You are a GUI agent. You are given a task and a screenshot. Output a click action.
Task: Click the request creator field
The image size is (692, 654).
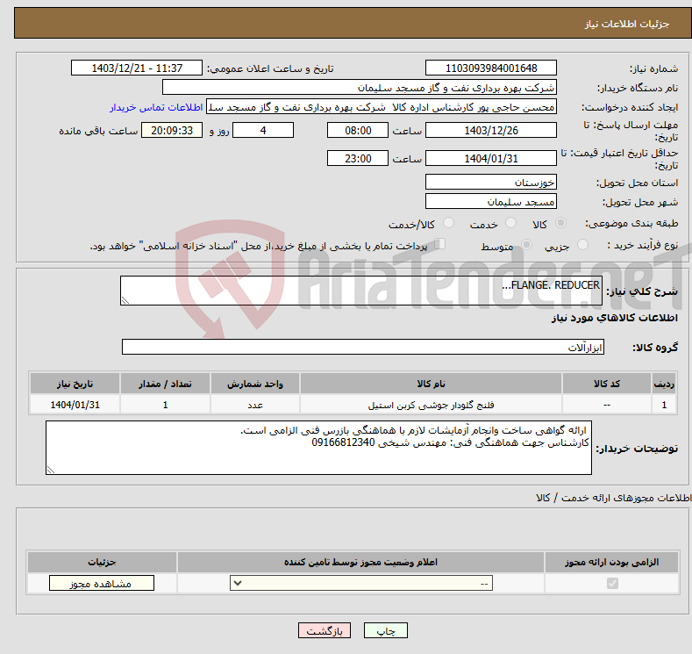coord(382,107)
